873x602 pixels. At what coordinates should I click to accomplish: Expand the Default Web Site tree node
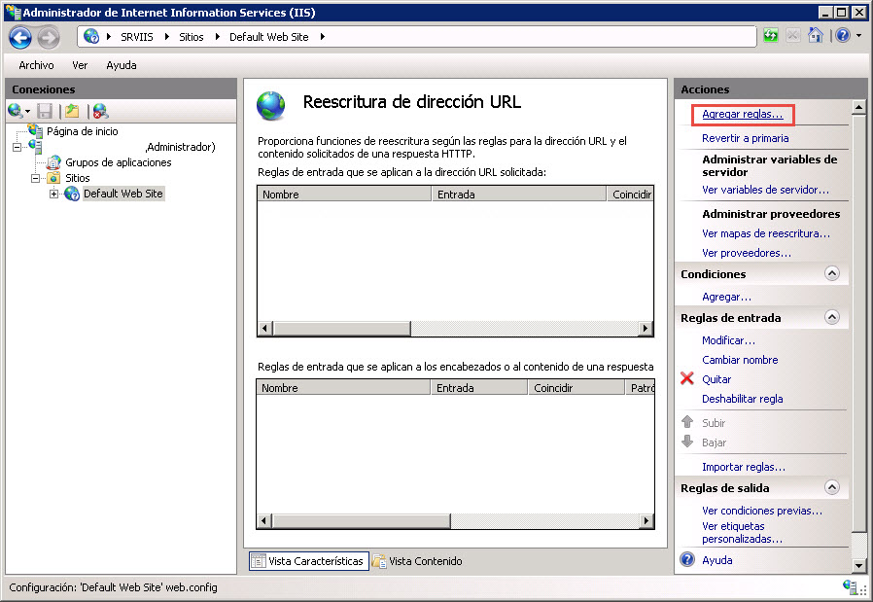[x=53, y=194]
